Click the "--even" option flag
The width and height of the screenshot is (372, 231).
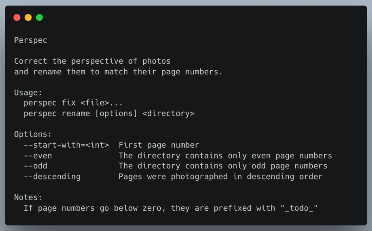pyautogui.click(x=38, y=155)
